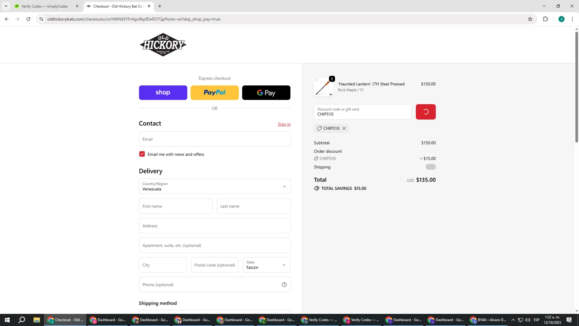This screenshot has width=579, height=326.
Task: Open network settings in system tray
Action: click(520, 320)
